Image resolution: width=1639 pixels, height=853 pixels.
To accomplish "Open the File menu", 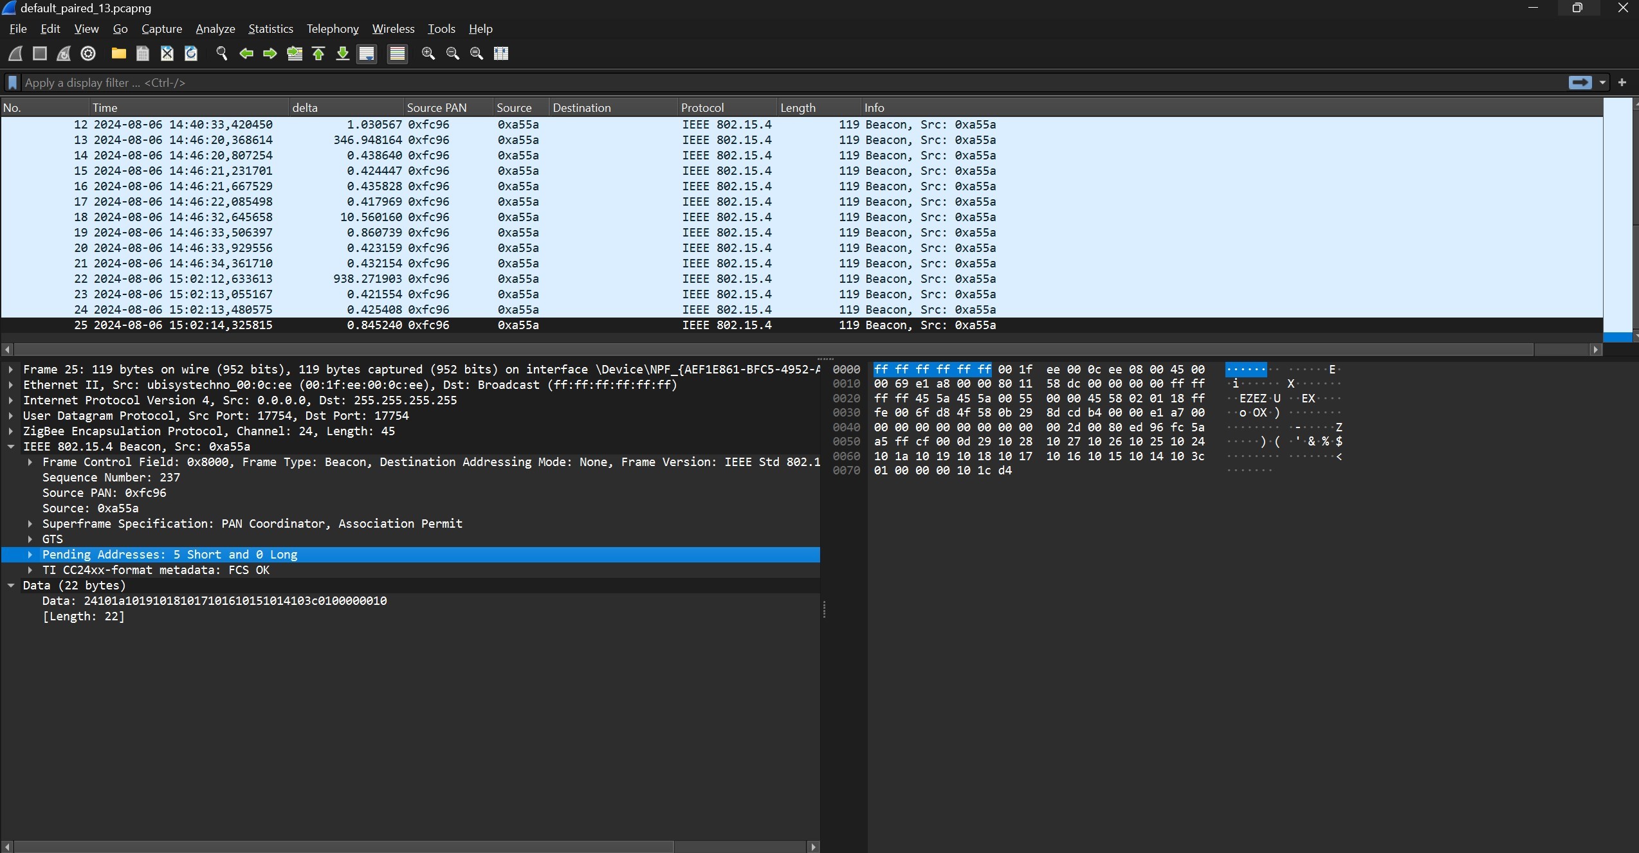I will tap(18, 29).
